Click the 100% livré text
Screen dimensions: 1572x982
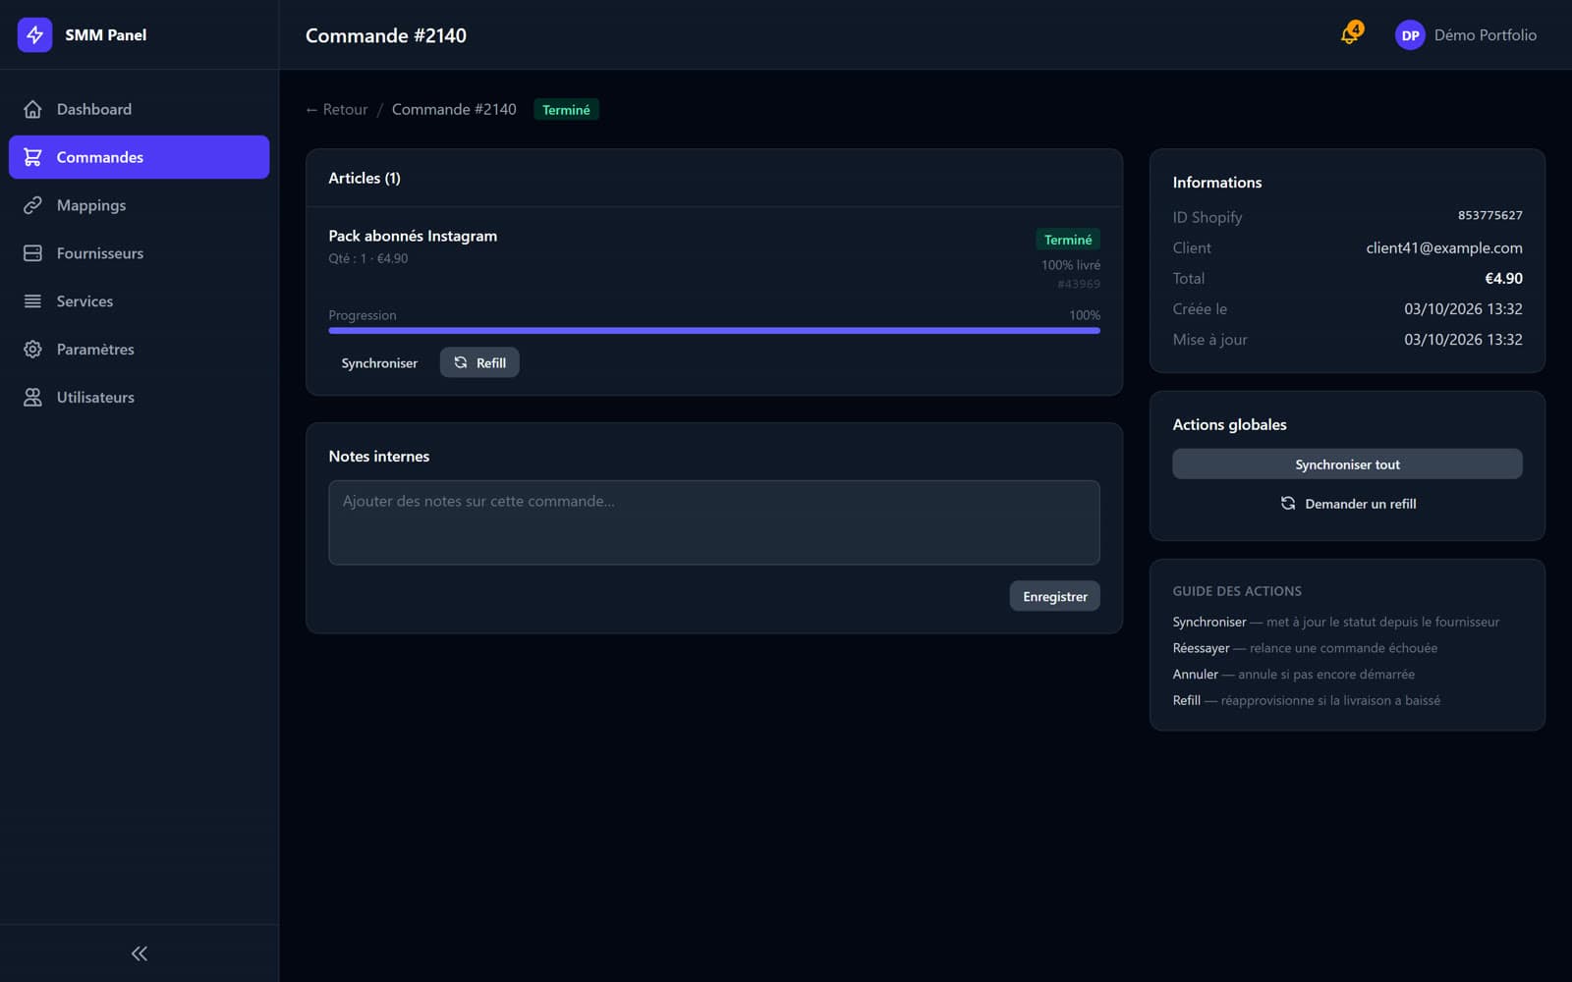click(1071, 265)
